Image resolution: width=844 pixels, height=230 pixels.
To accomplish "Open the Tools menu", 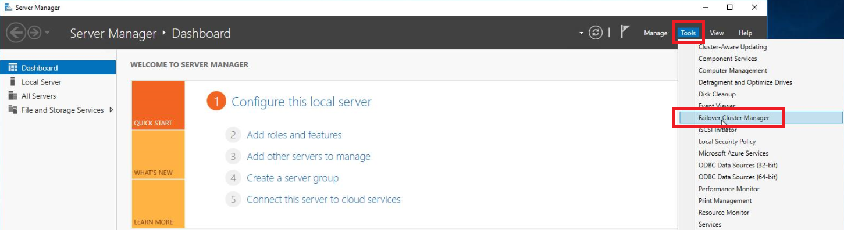I will click(688, 33).
